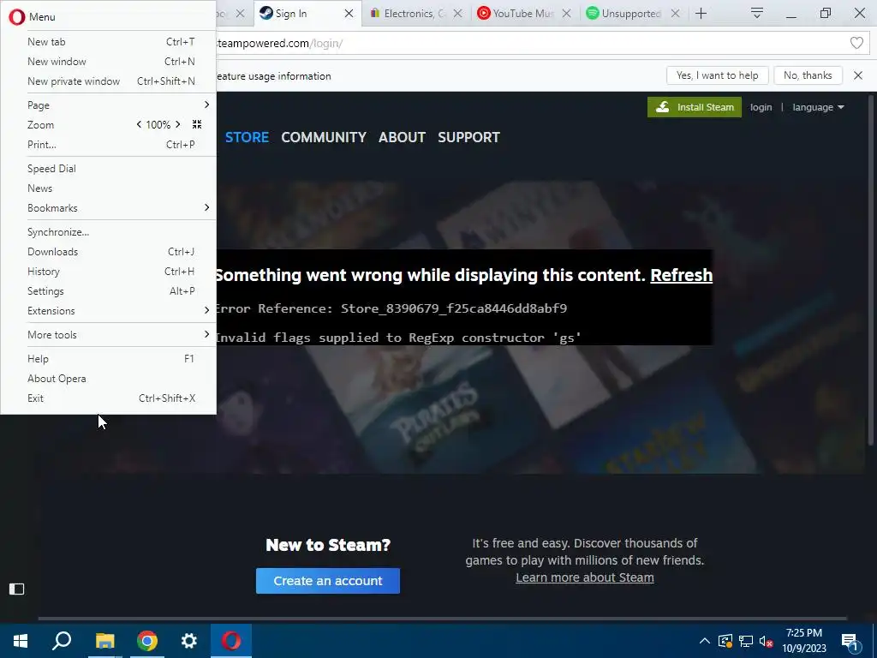Click the heart bookmark icon in the address bar
The width and height of the screenshot is (877, 658).
(x=856, y=43)
